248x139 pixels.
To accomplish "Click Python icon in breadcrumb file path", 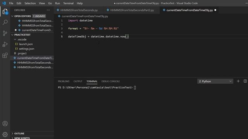I will tap(59, 16).
